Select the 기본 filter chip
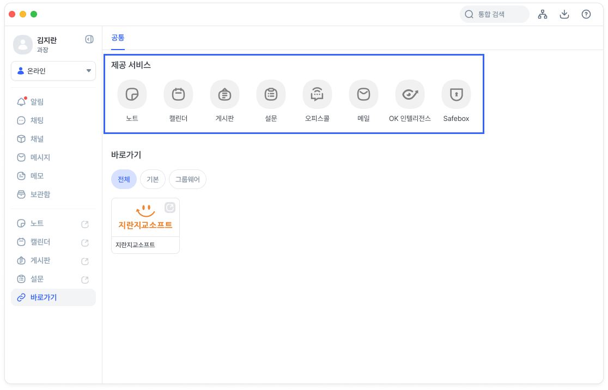The width and height of the screenshot is (608, 390). point(153,179)
